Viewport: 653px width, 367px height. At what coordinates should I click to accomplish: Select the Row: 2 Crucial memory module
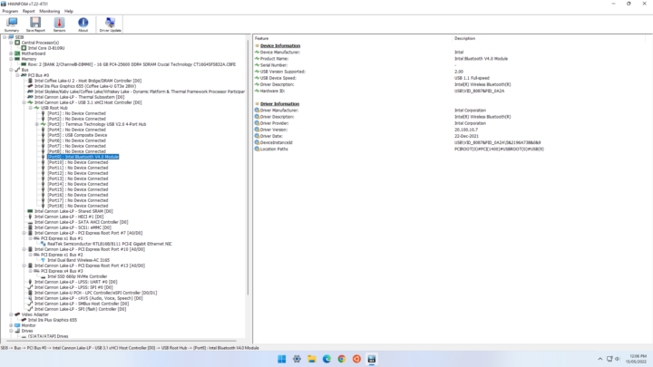click(x=132, y=64)
